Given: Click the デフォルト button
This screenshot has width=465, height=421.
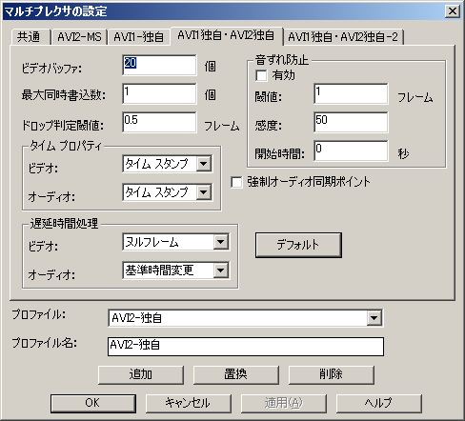Looking at the screenshot, I should [298, 245].
